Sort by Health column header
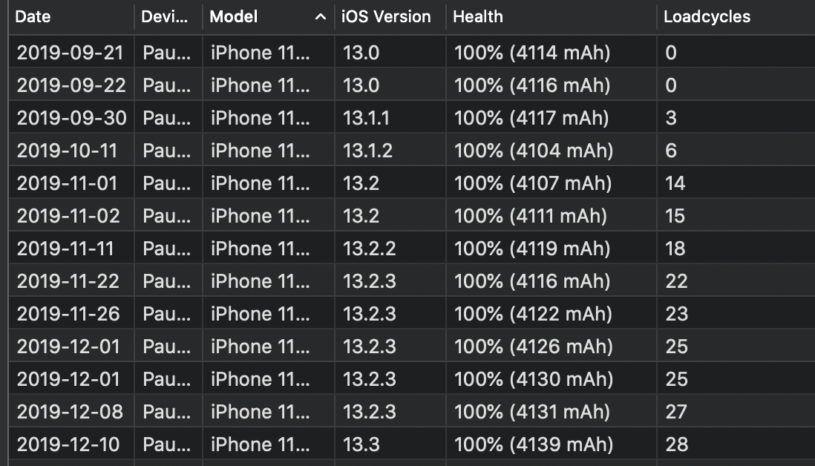This screenshot has width=815, height=466. click(478, 16)
